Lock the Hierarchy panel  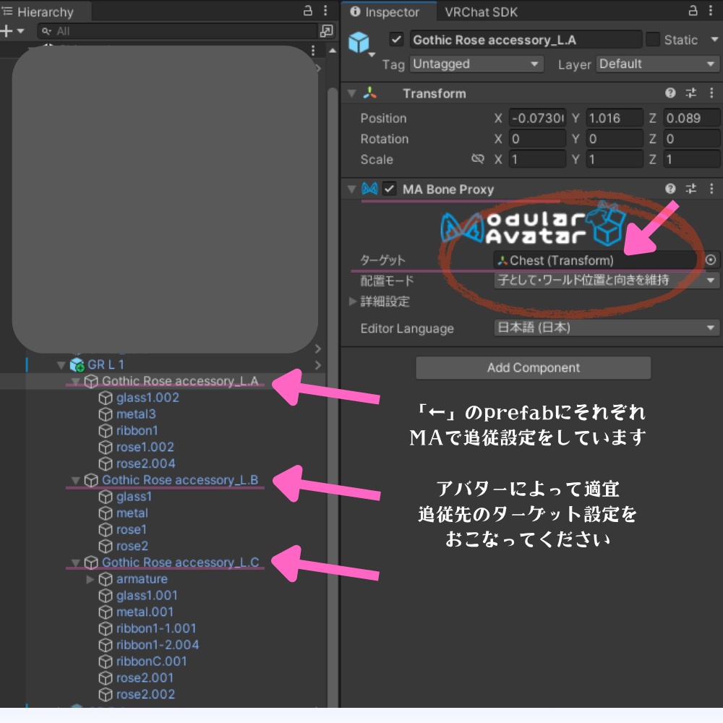click(x=307, y=11)
